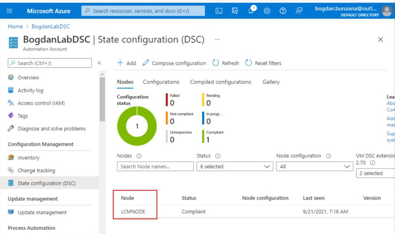Click the Add button
395x234 pixels.
point(127,63)
